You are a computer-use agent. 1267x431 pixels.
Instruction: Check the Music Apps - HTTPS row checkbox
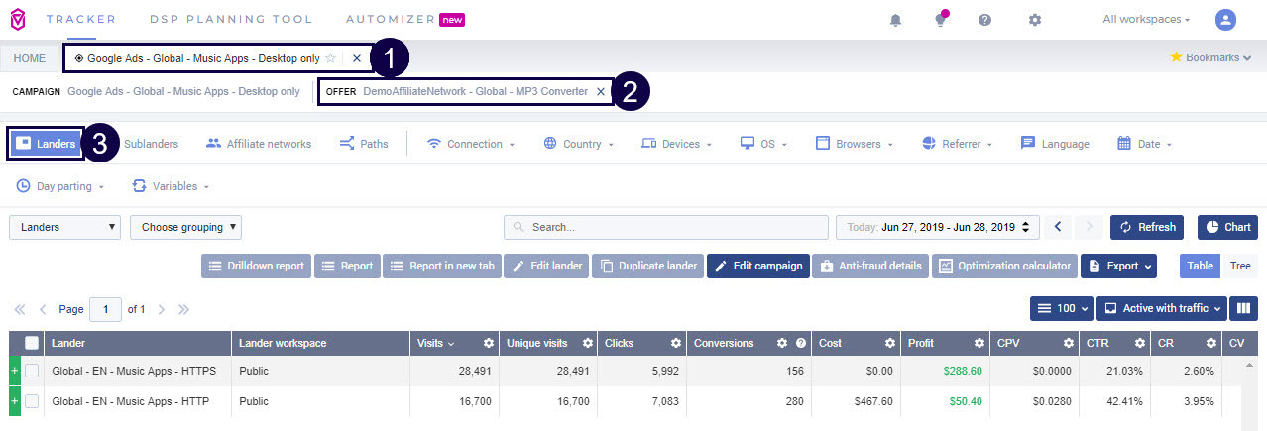pyautogui.click(x=32, y=371)
